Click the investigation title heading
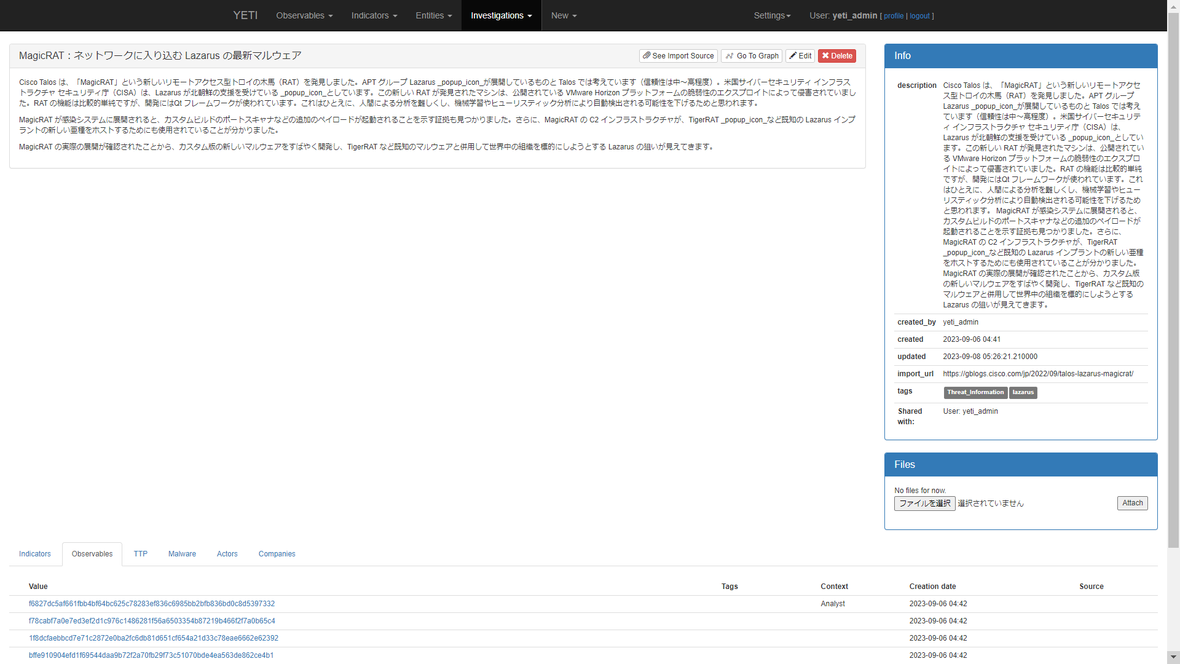Image resolution: width=1180 pixels, height=664 pixels. tap(160, 56)
